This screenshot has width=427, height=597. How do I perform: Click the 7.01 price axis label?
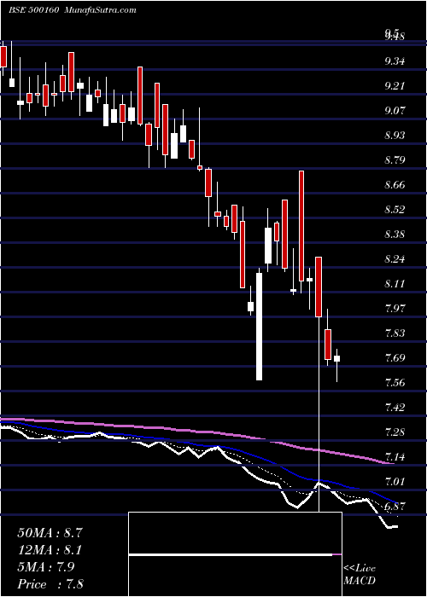click(x=395, y=482)
